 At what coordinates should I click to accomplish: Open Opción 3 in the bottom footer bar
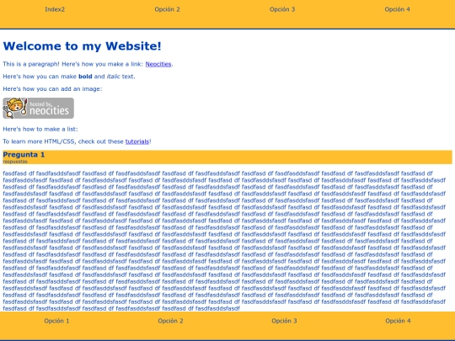pyautogui.click(x=285, y=321)
